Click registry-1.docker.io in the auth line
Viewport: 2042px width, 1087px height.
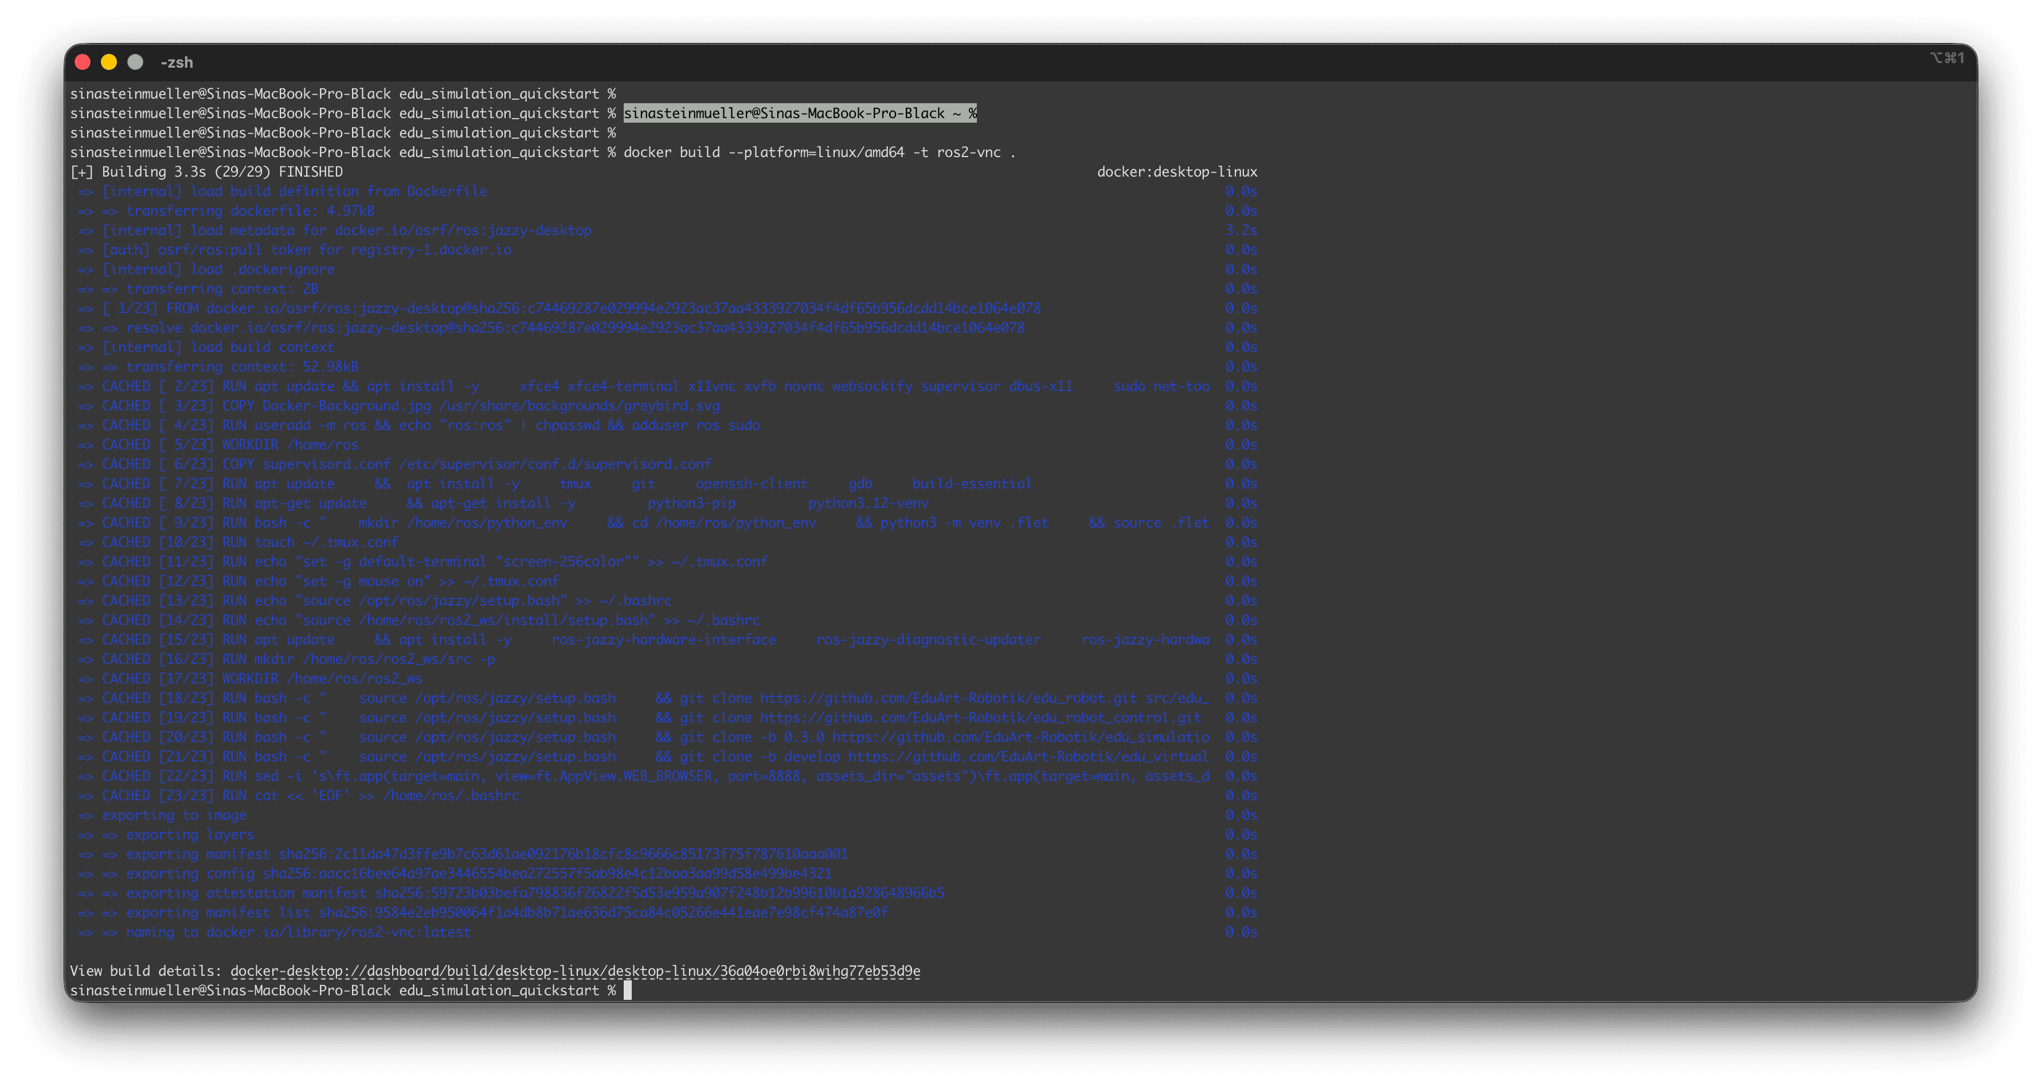[x=431, y=250]
